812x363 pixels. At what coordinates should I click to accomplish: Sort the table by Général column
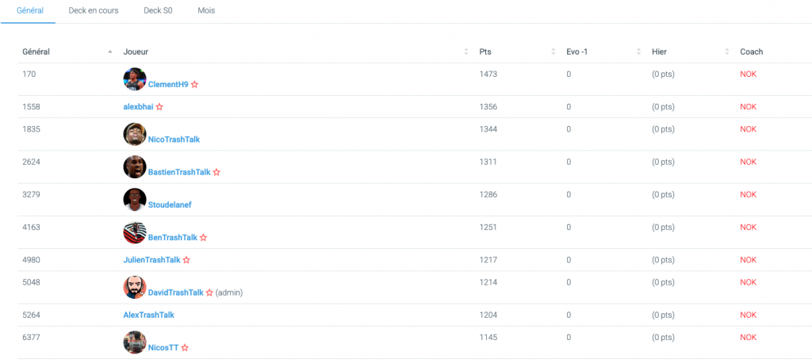pos(36,52)
